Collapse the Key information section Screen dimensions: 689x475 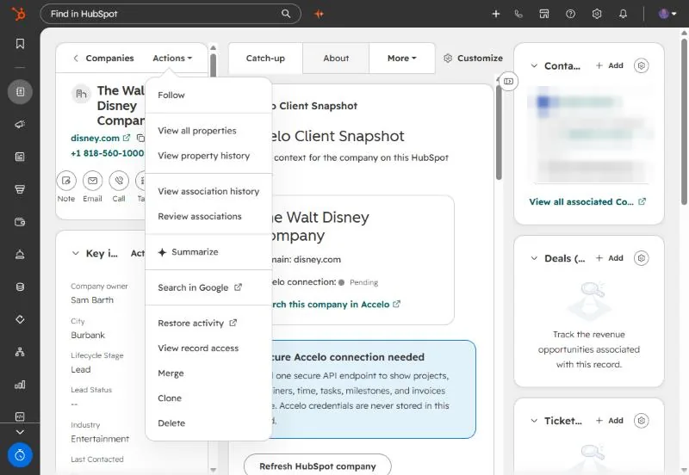(76, 253)
